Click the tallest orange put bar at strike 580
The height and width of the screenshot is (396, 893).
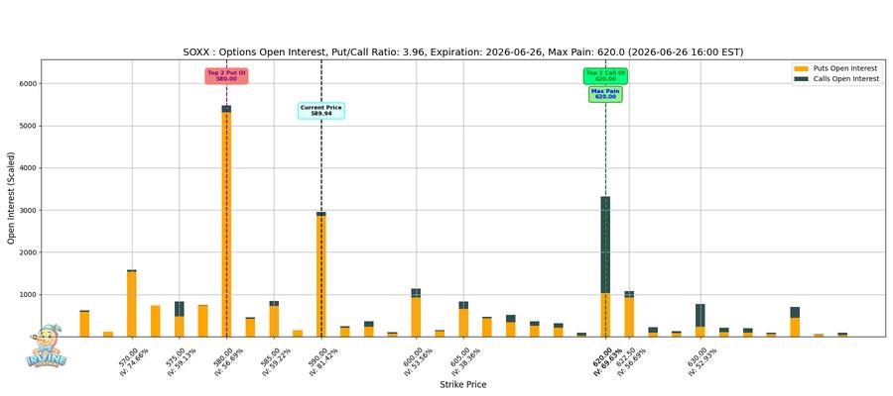coord(226,225)
